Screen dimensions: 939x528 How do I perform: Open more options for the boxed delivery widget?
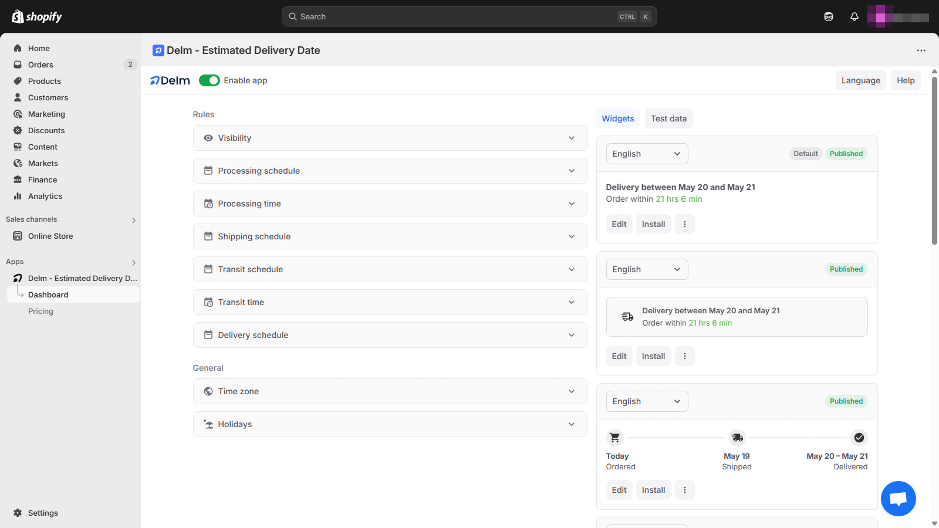(x=685, y=356)
